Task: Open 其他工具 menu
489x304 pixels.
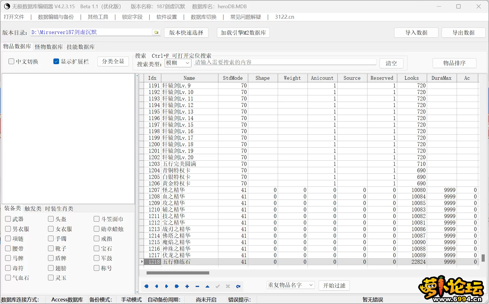Action: tap(98, 17)
